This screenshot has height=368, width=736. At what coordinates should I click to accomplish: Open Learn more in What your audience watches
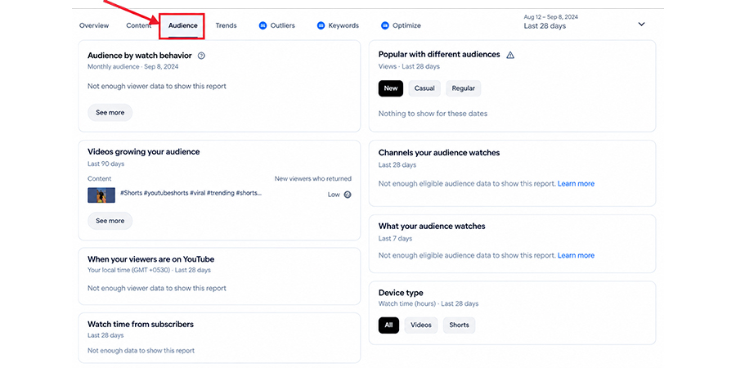[x=576, y=255]
